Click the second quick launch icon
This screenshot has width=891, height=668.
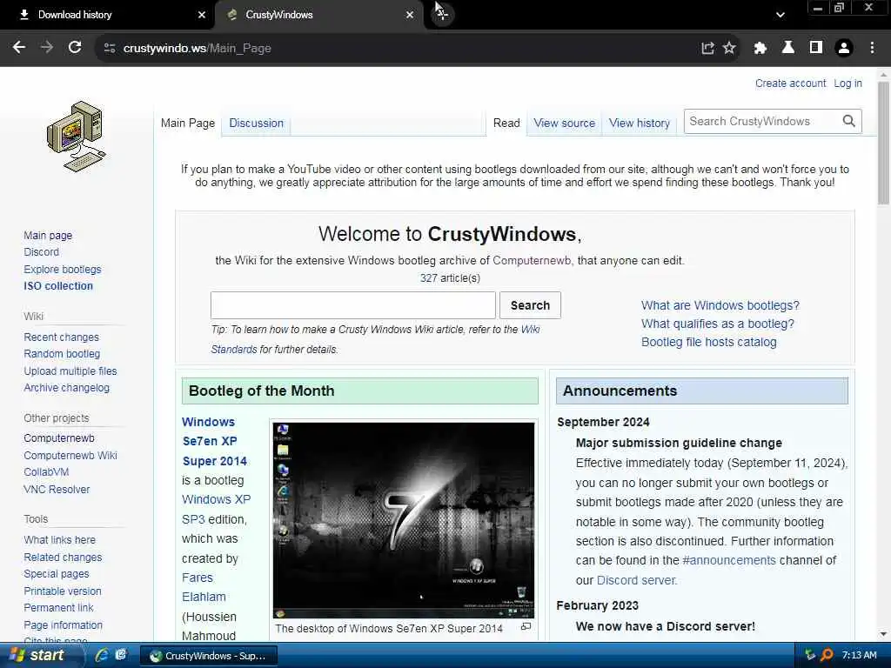click(120, 655)
